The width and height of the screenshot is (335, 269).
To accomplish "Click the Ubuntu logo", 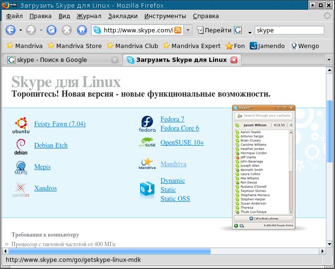I will (x=20, y=125).
